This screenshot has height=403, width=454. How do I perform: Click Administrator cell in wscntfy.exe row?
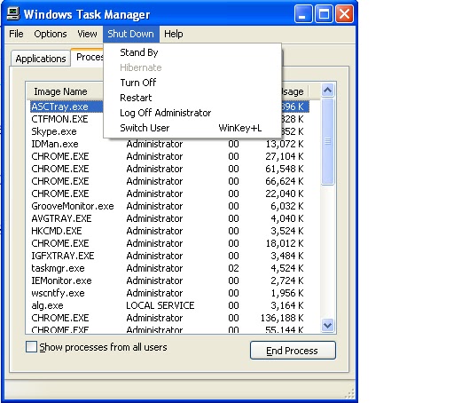click(x=154, y=293)
